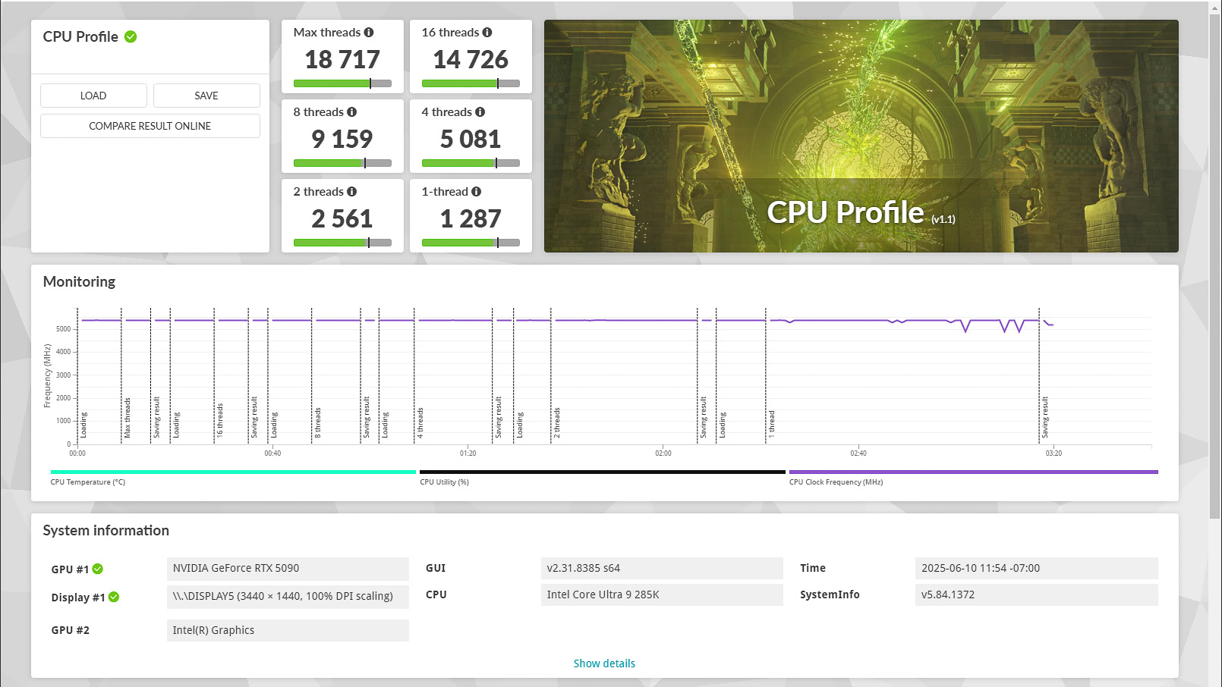Click the 4 threads info icon
The width and height of the screenshot is (1222, 687).
click(x=481, y=112)
